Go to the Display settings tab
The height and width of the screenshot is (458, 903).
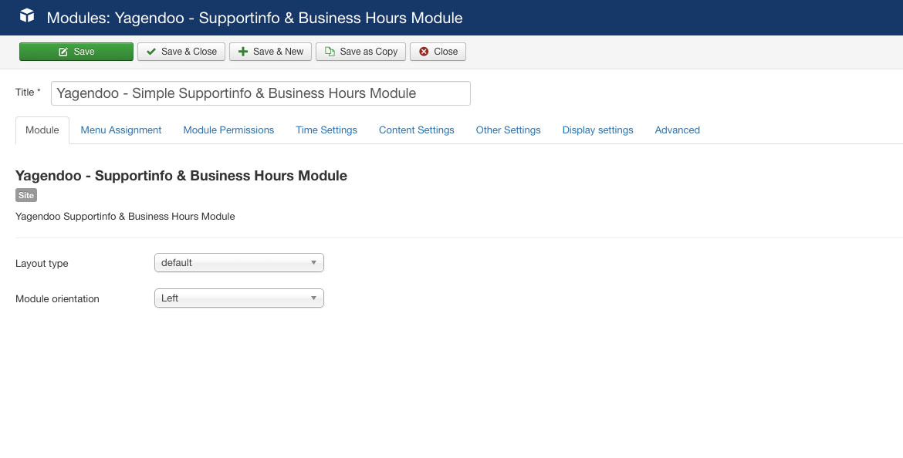pyautogui.click(x=598, y=130)
